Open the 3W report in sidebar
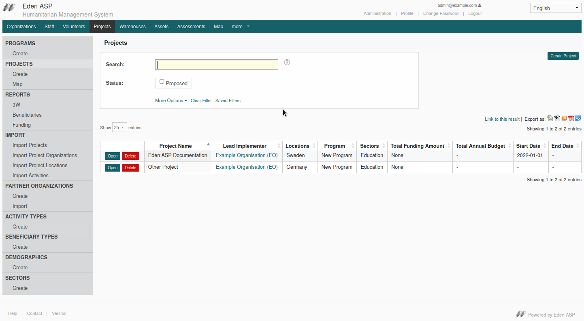Image resolution: width=584 pixels, height=321 pixels. coord(16,105)
